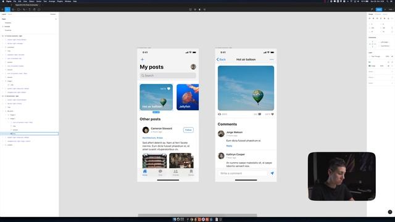Toggle fill visibility eye in Fill section

[x=388, y=66]
